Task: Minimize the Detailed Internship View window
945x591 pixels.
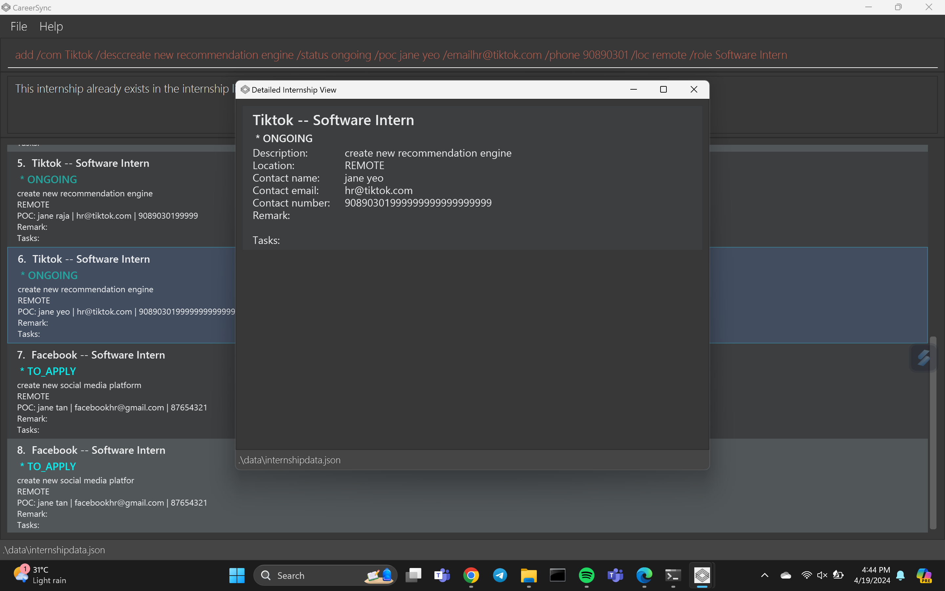Action: (633, 90)
